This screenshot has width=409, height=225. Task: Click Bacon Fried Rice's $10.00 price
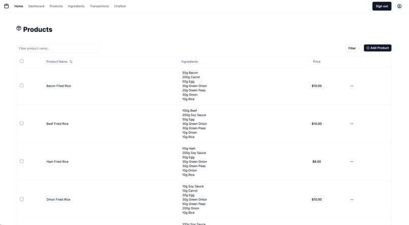pos(317,86)
